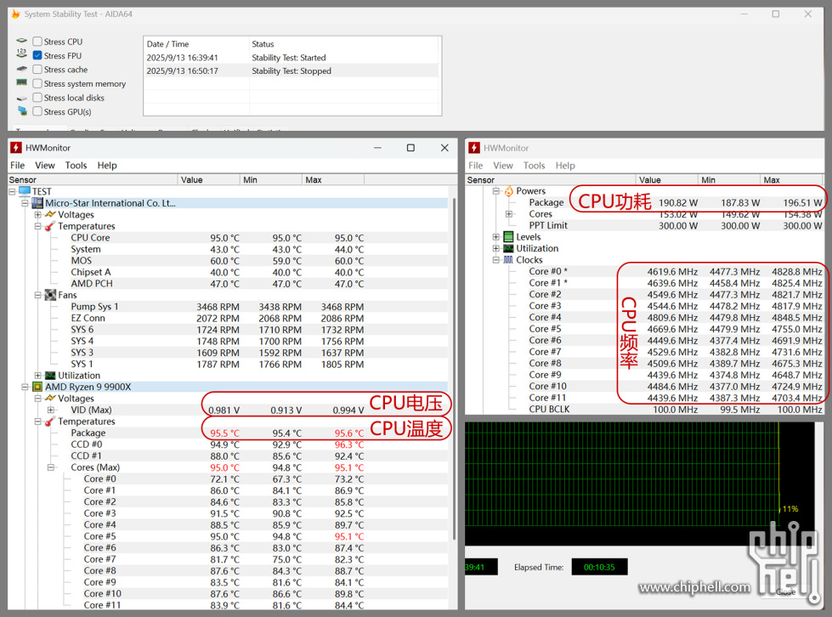Open View menu in right HWMonitor
The height and width of the screenshot is (617, 832).
tap(503, 166)
